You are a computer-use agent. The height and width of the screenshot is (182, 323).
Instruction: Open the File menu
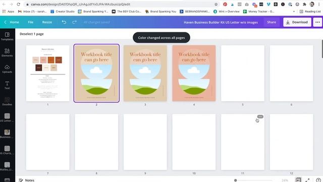[x=30, y=22]
